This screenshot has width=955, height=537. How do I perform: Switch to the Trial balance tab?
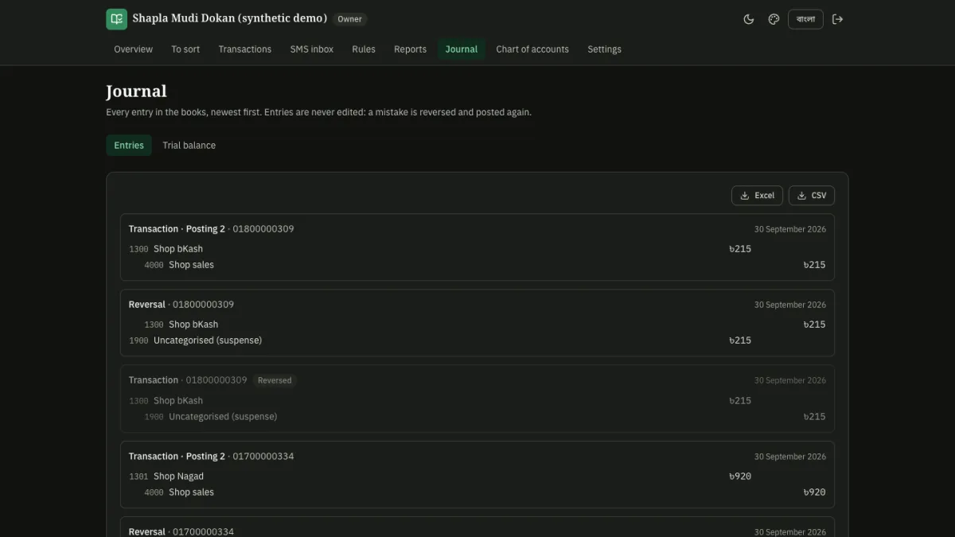click(x=189, y=146)
